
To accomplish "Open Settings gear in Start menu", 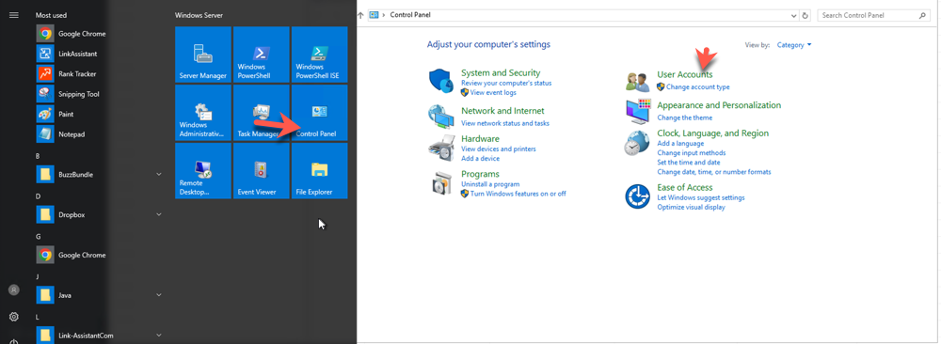I will [x=14, y=317].
